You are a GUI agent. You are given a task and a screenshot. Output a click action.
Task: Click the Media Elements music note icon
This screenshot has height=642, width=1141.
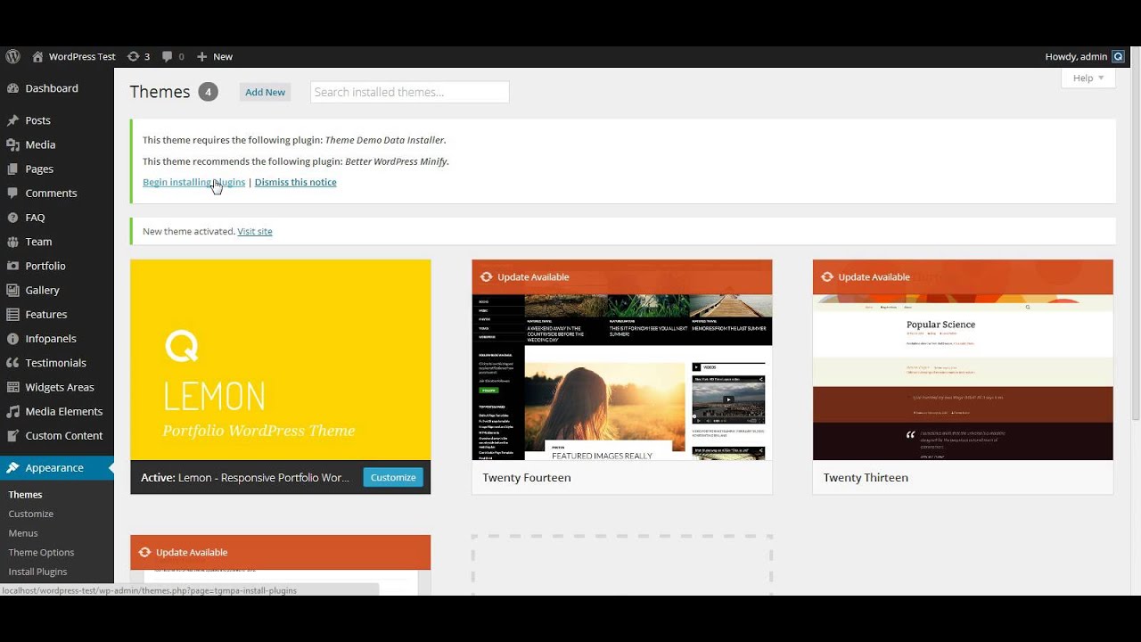(x=12, y=411)
